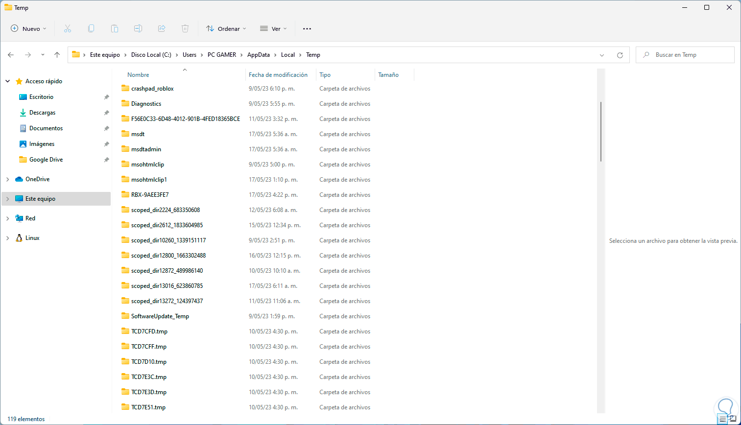Click the Cut scissors icon in toolbar
Screen dimensions: 741x425
pyautogui.click(x=68, y=29)
